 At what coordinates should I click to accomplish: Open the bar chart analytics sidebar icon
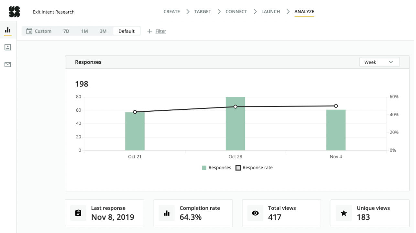(8, 30)
